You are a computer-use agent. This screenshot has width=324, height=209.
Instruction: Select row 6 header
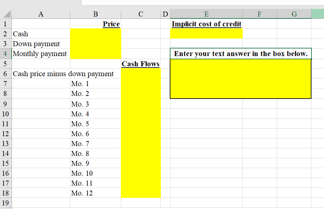tap(5, 74)
